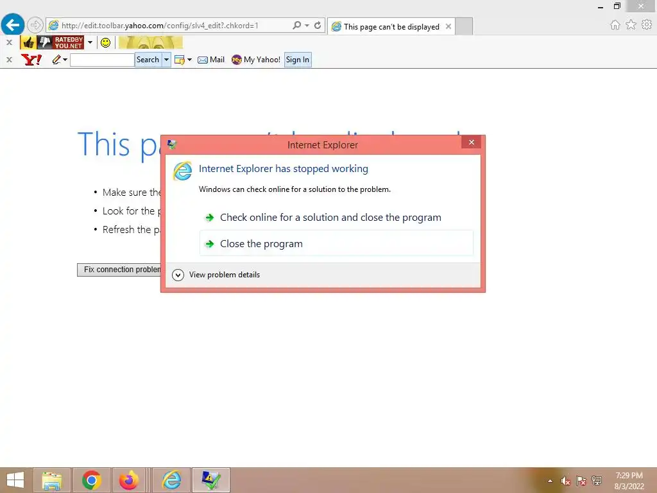Viewport: 657px width, 493px height.
Task: Click the crash dialog title bar icon
Action: point(172,144)
